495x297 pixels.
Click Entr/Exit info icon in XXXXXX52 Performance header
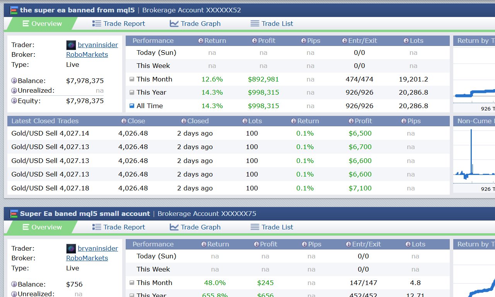pos(345,41)
